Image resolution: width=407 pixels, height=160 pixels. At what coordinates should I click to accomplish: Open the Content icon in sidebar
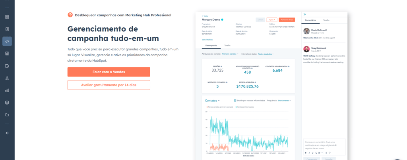click(x=7, y=53)
